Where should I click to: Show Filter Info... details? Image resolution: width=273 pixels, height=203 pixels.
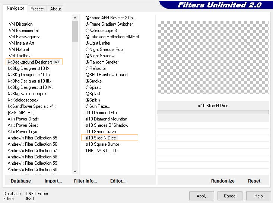[85, 181]
